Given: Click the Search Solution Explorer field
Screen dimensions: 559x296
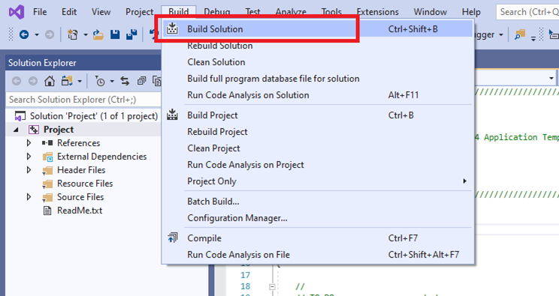Looking at the screenshot, I should 83,100.
